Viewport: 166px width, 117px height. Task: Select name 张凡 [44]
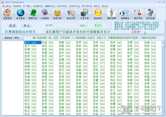pyautogui.click(x=48, y=84)
